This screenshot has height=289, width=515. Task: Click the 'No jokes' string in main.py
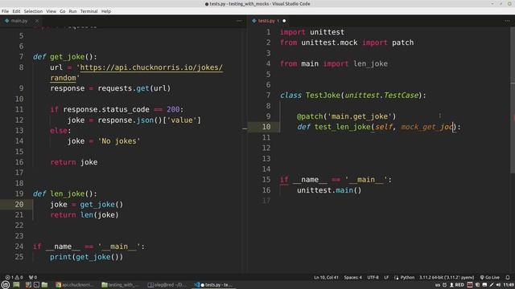click(119, 141)
